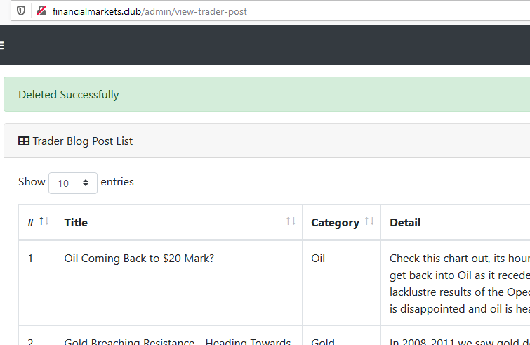Viewport: 530px width, 345px height.
Task: Click the Trader Blog Post List heading
Action: pos(83,141)
